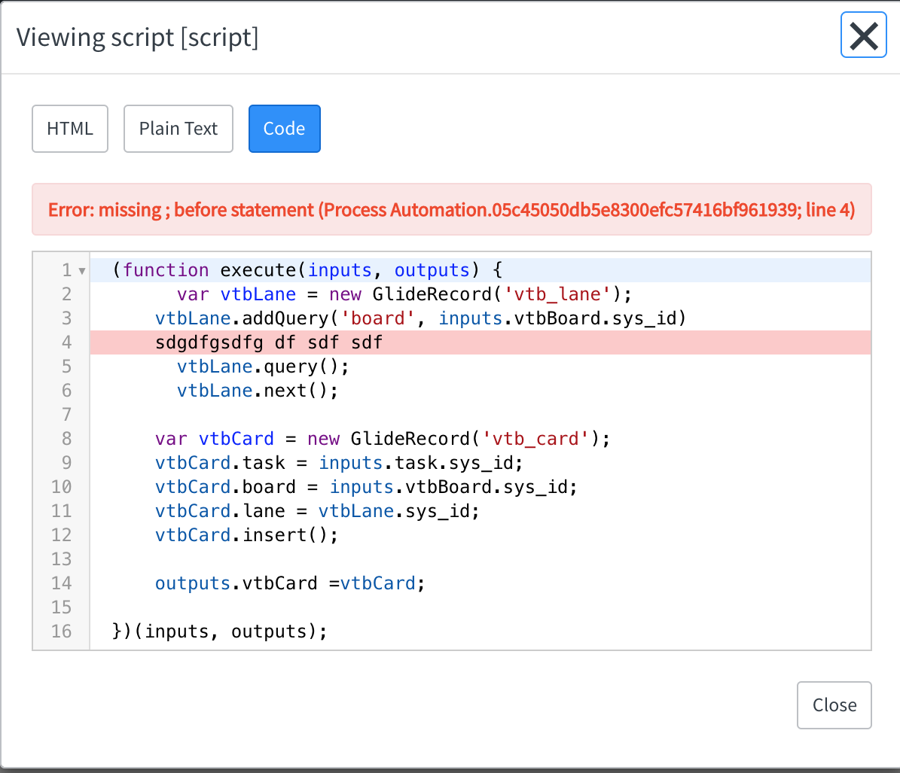Viewport: 900px width, 773px height.
Task: Click line number 16 in the gutter
Action: click(62, 631)
